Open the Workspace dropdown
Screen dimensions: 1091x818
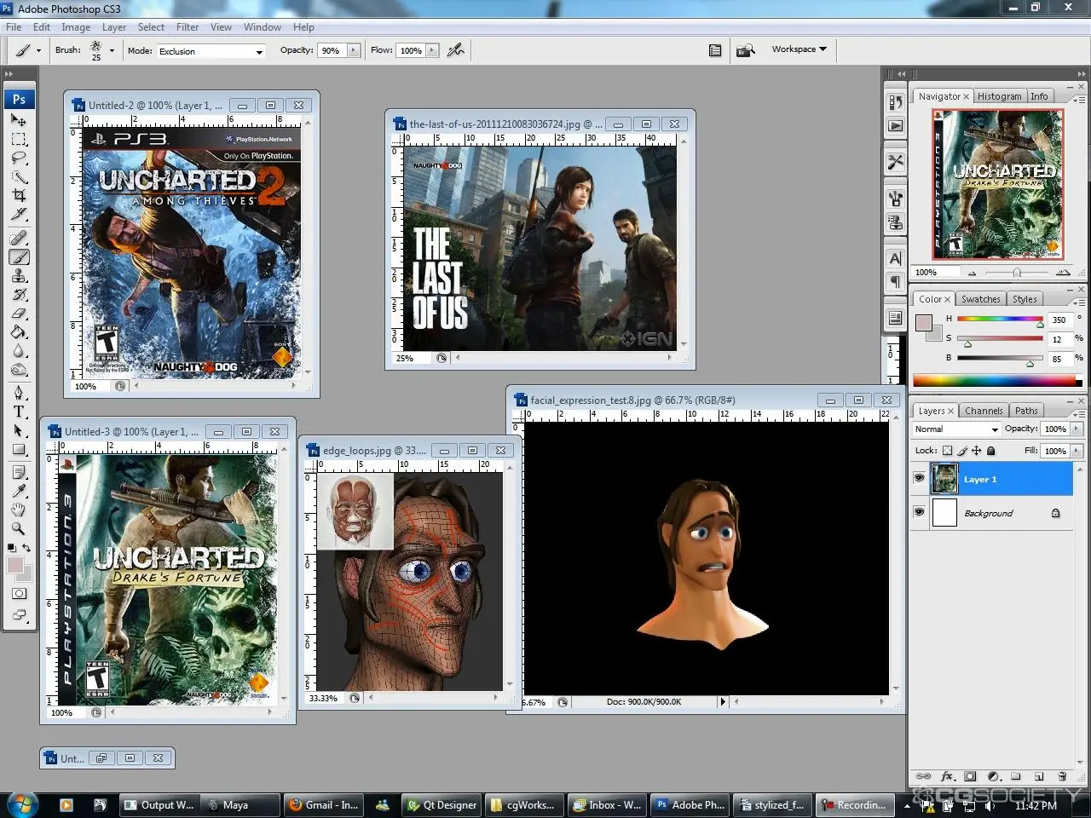click(799, 49)
